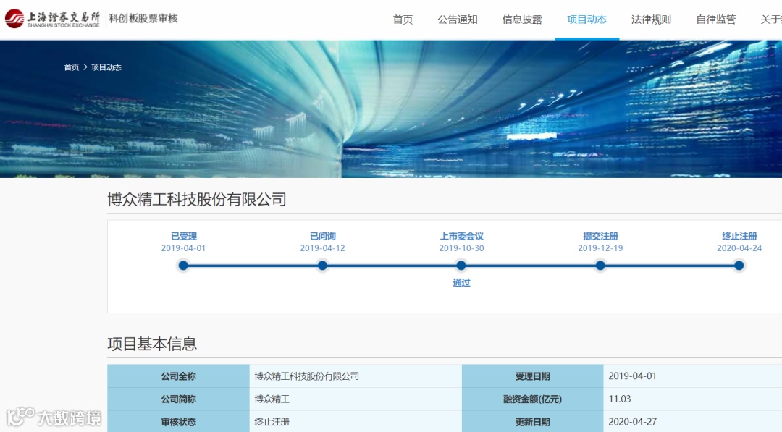Viewport: 782px width, 432px height.
Task: Click the 公司全称 header cell
Action: coord(179,376)
